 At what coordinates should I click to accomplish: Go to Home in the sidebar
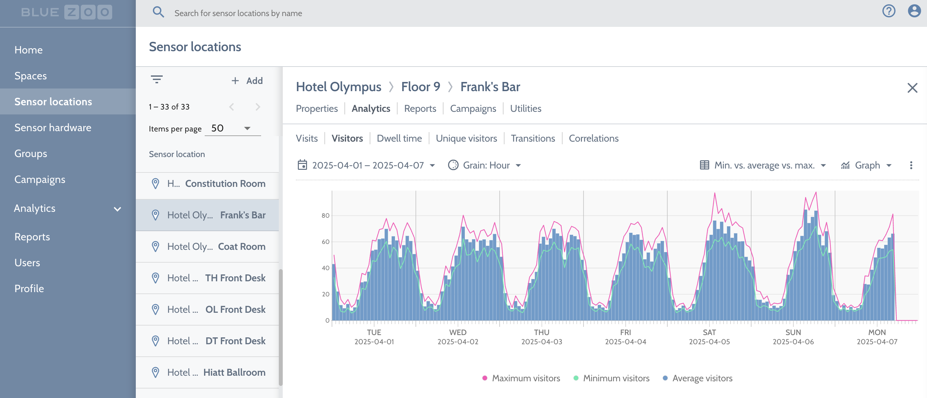[x=29, y=50]
